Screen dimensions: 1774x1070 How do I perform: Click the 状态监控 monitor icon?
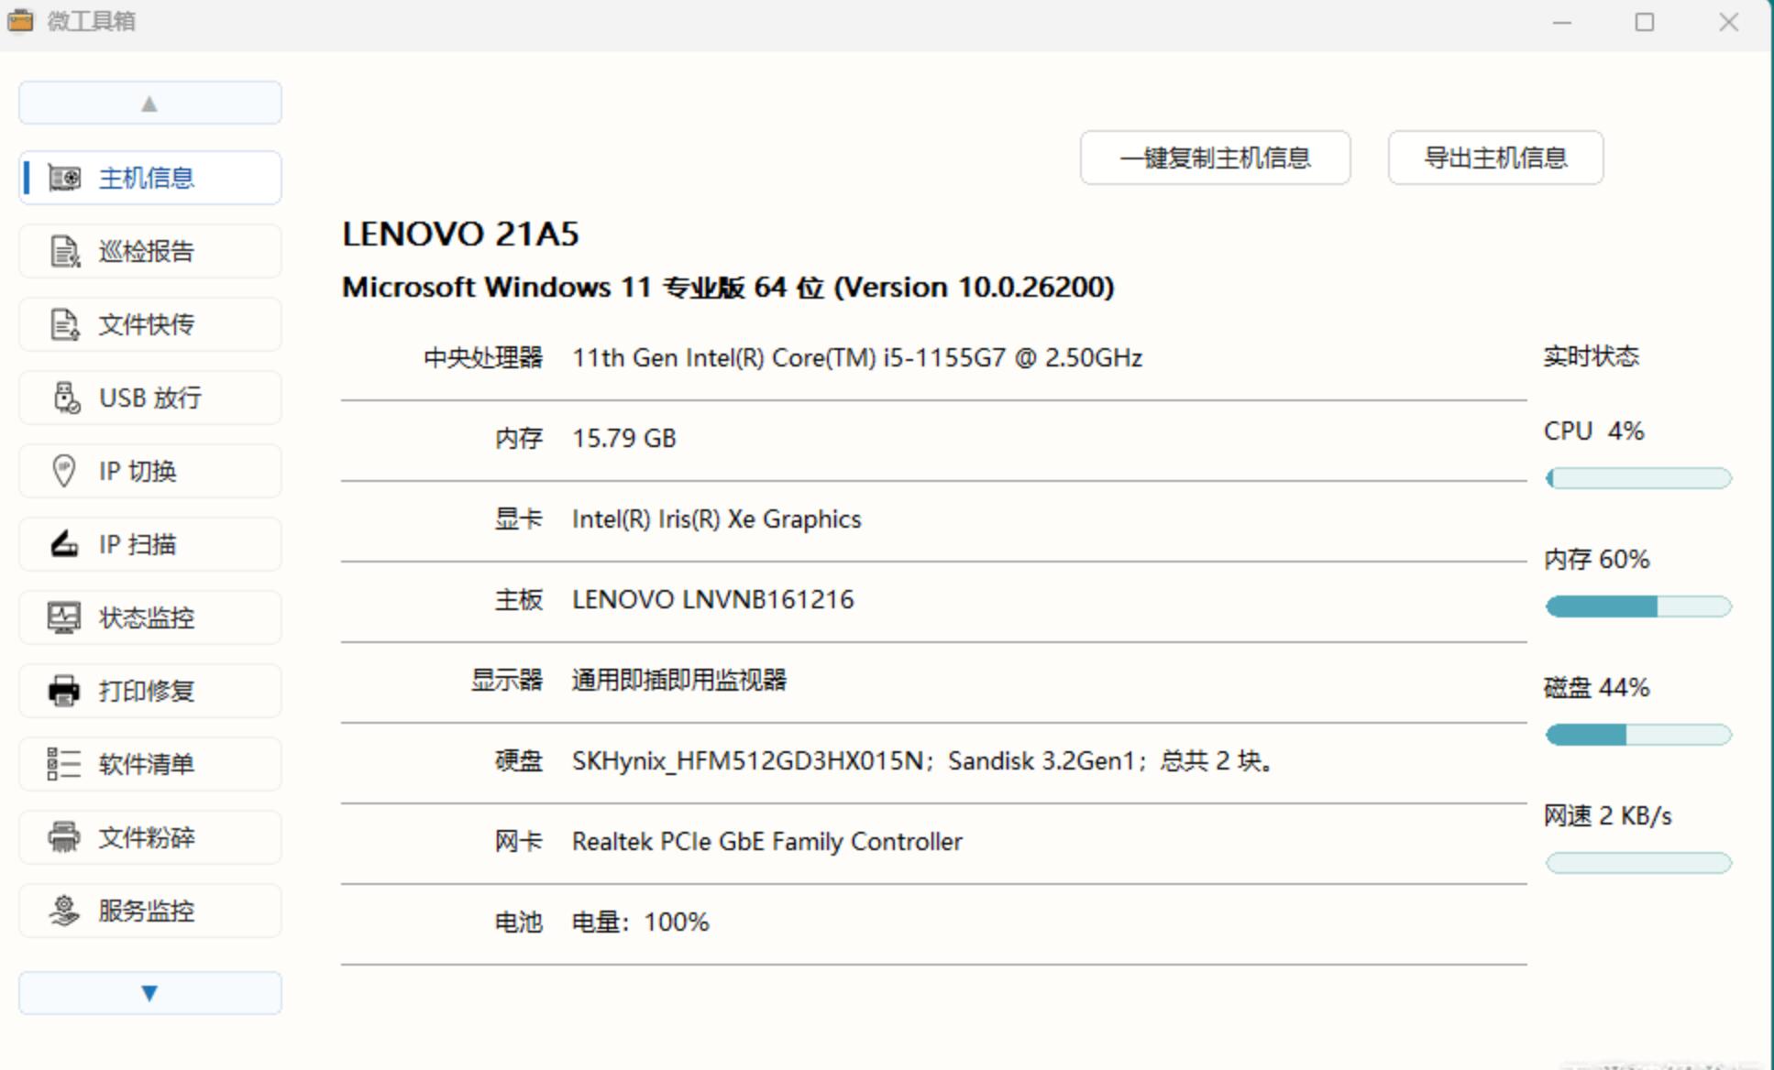63,617
